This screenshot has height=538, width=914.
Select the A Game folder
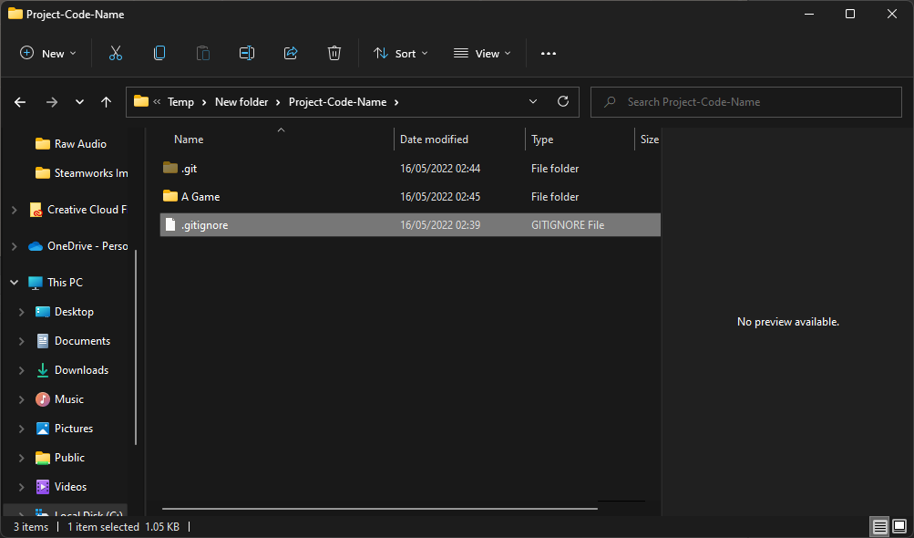[410, 197]
